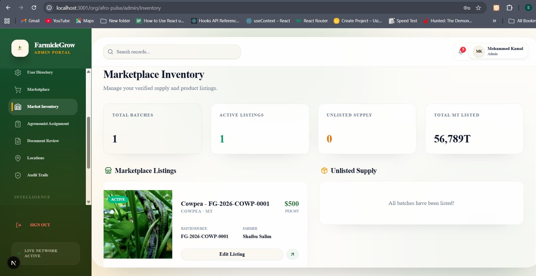Open the Hooks API Reference bookmark
The image size is (536, 276).
(x=215, y=21)
